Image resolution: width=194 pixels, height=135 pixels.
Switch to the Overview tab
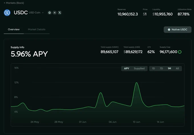tap(14, 29)
